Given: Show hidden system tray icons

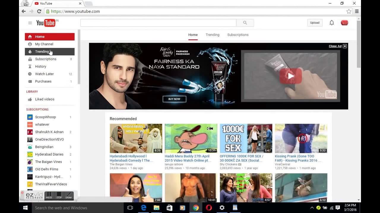Looking at the screenshot, I should (312, 208).
